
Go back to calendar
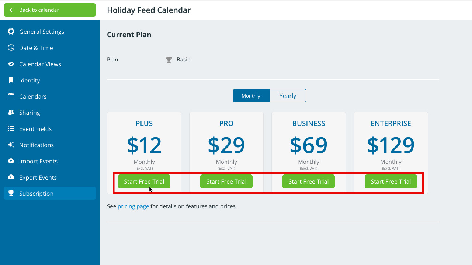click(50, 10)
